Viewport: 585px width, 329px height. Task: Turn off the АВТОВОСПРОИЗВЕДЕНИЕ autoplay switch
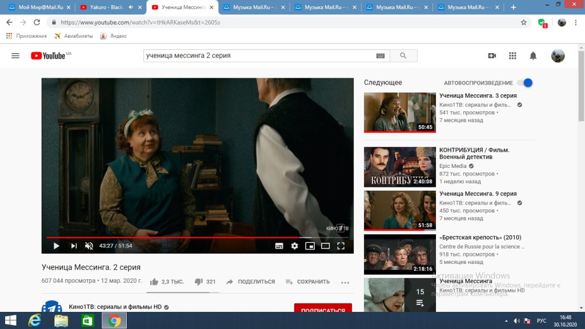click(x=526, y=83)
